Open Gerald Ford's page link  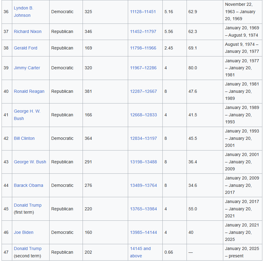(x=25, y=48)
